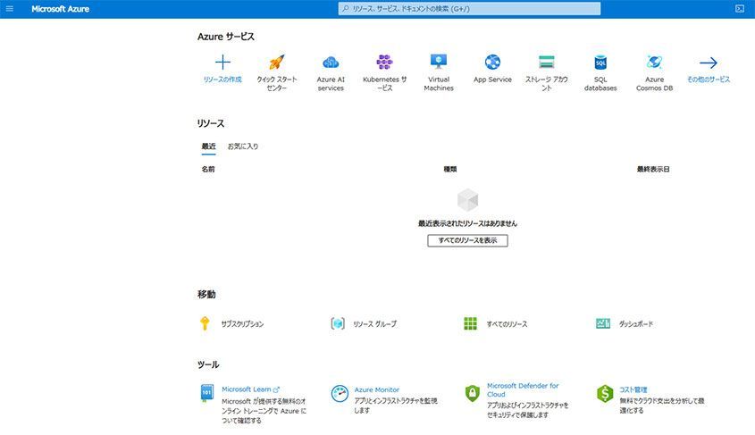This screenshot has height=435, width=755.
Task: Select Kubernetes サービス icon
Action: [x=384, y=63]
